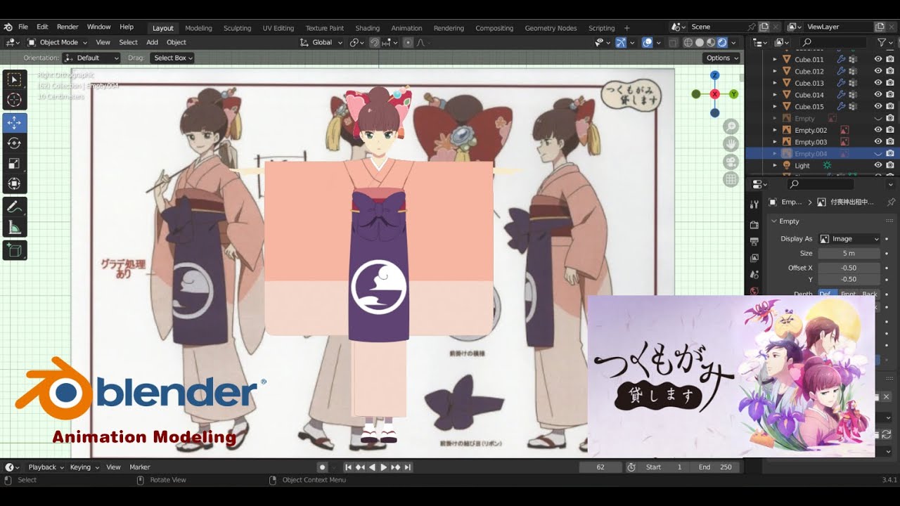Select the Add Cube tool

tap(15, 249)
